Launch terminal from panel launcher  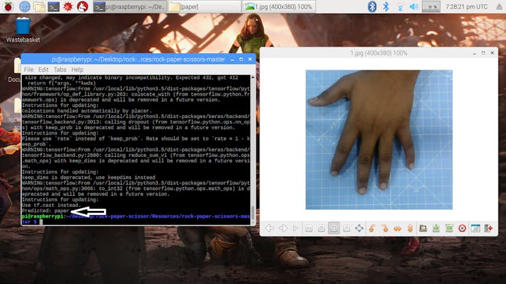[x=53, y=6]
